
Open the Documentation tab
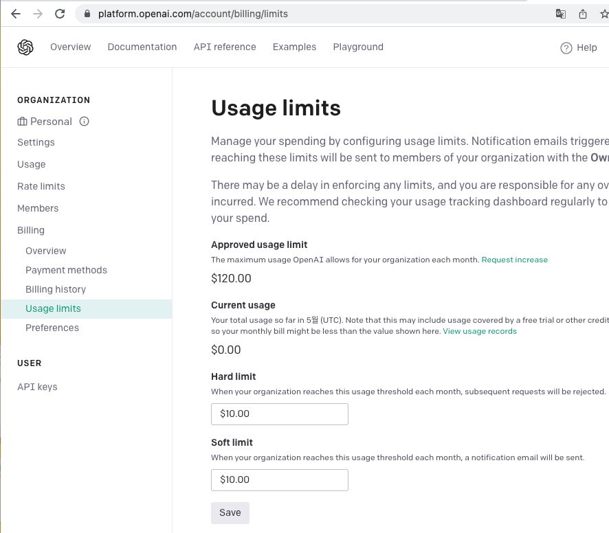(x=142, y=47)
